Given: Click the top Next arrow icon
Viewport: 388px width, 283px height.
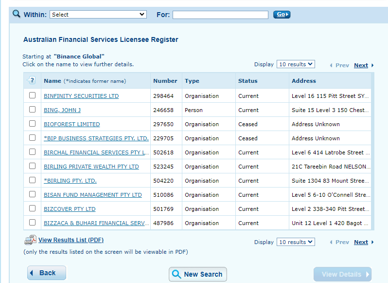Looking at the screenshot, I should pos(372,65).
